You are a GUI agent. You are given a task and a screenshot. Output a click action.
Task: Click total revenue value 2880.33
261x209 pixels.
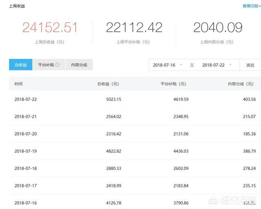(x=114, y=168)
